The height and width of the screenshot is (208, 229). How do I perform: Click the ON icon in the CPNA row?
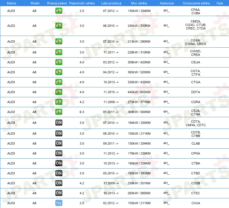pyautogui.click(x=59, y=153)
